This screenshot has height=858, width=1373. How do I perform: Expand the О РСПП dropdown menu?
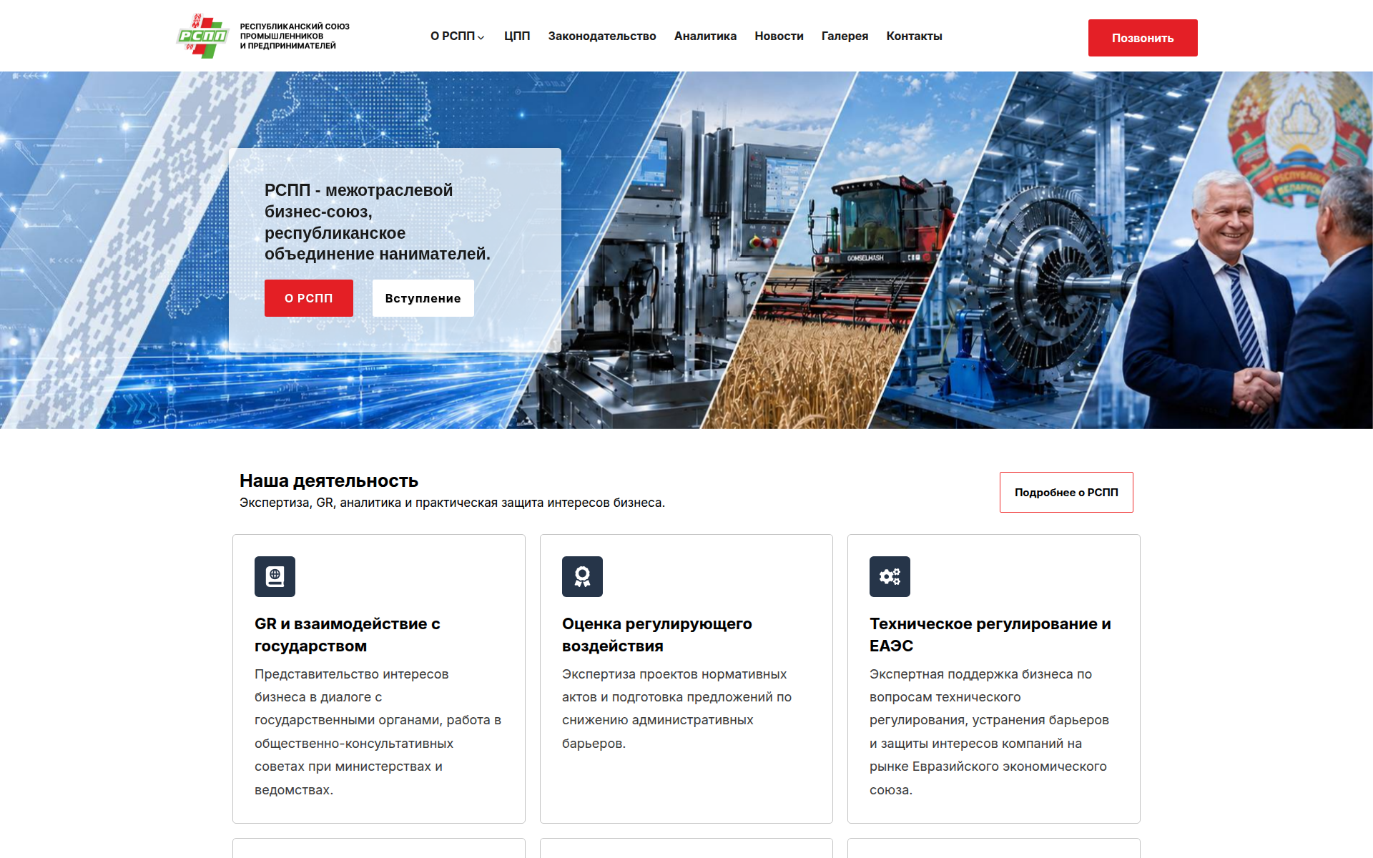point(457,36)
